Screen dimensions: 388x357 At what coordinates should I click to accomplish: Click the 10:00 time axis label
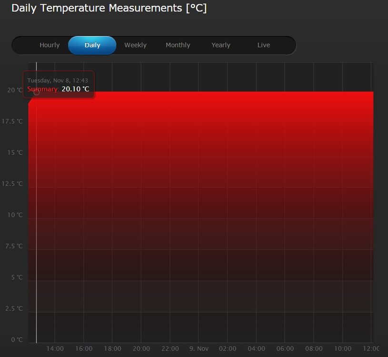pos(343,348)
